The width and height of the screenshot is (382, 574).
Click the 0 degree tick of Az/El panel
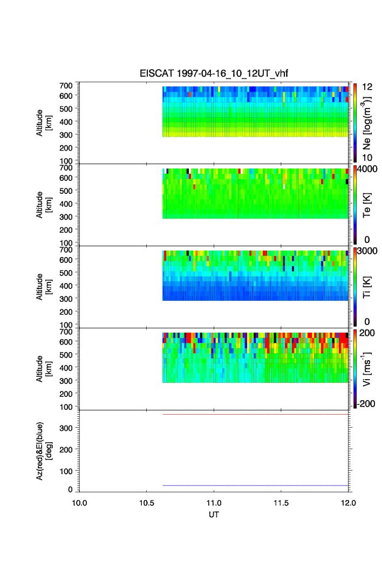click(x=70, y=489)
